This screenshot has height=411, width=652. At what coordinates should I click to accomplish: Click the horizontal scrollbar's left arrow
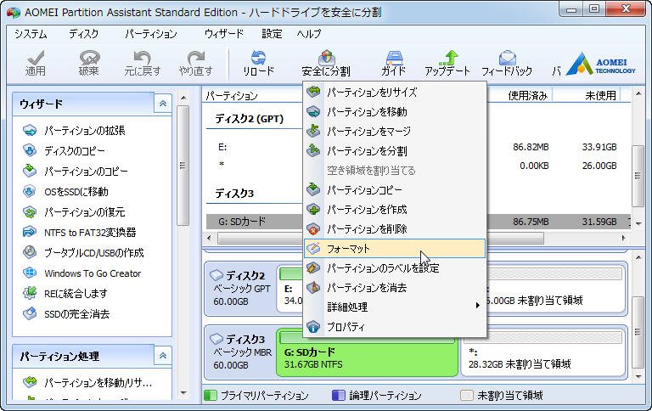(209, 239)
